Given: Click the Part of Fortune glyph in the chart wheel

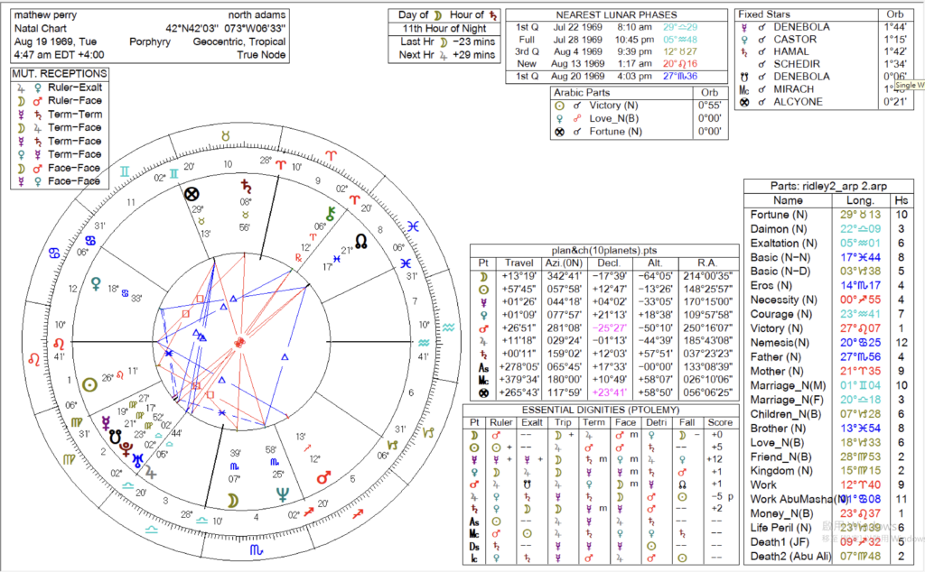Looking at the screenshot, I should point(192,193).
